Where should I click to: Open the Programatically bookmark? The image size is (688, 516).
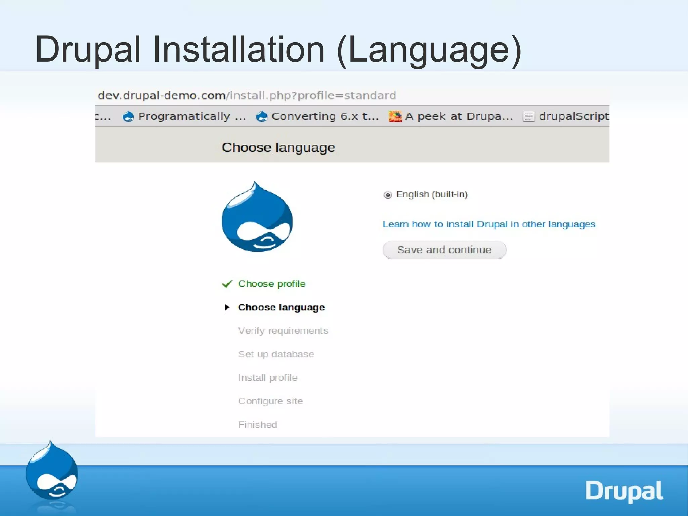click(184, 116)
